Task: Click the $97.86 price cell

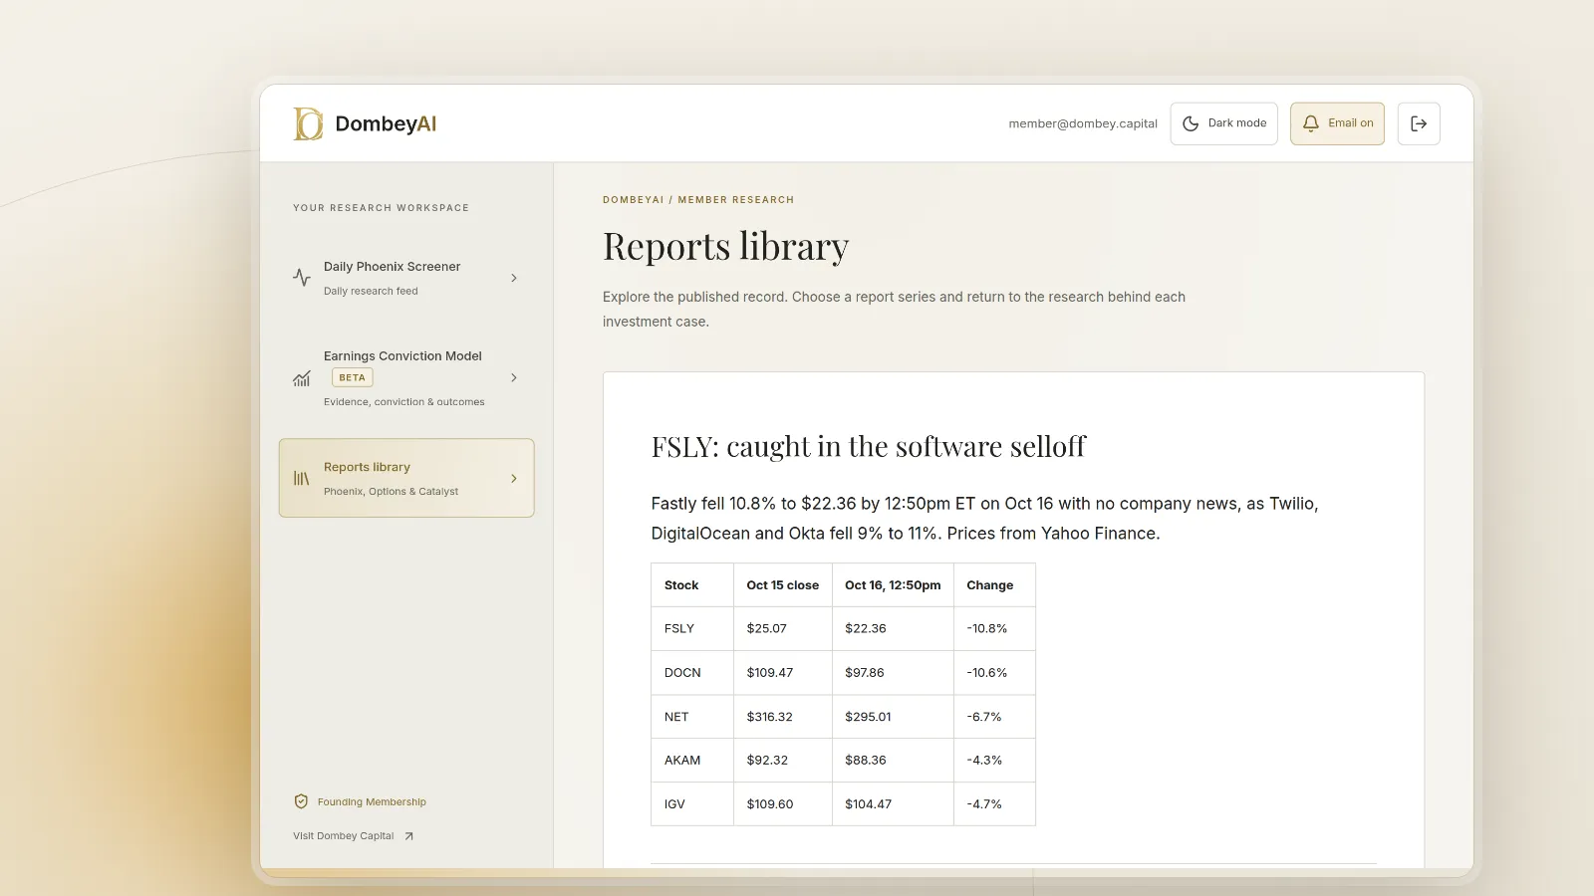Action: pos(893,673)
